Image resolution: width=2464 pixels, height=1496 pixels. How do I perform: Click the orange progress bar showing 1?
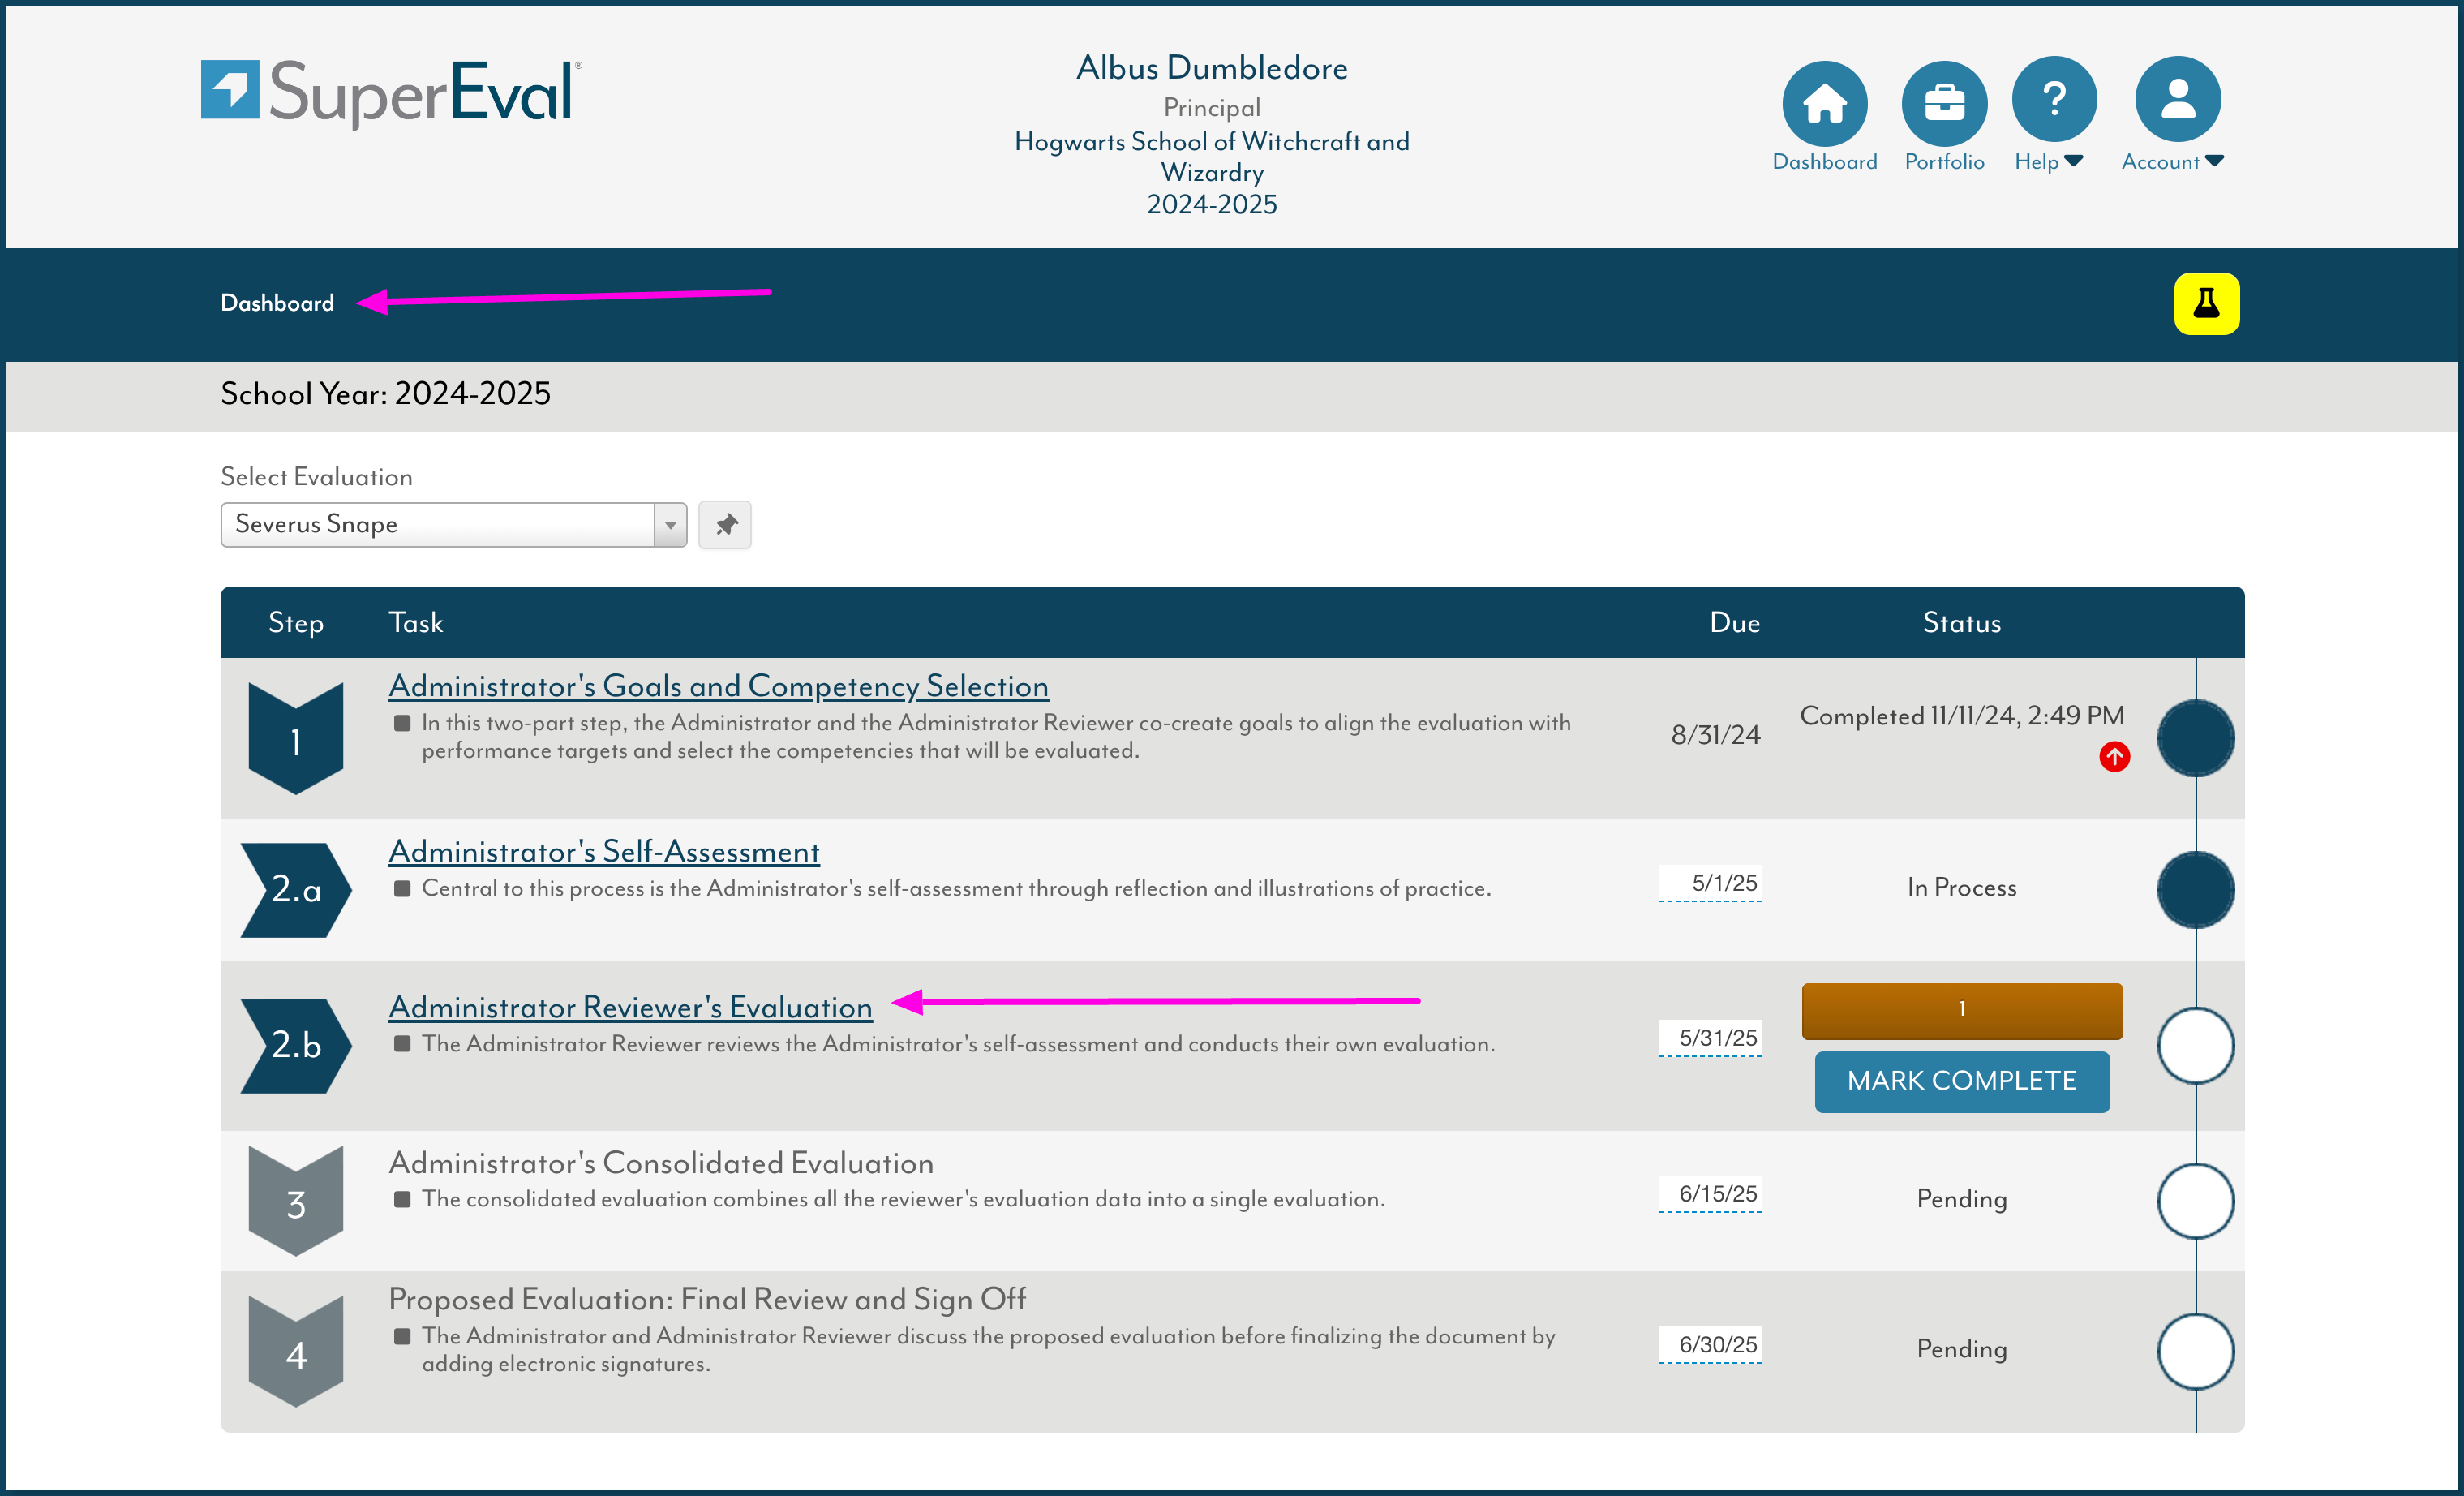[x=1961, y=1010]
